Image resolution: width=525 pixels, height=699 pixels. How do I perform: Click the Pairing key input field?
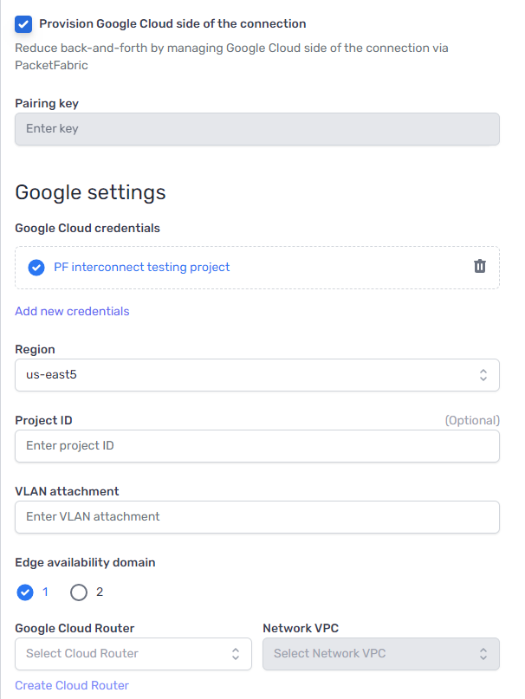[257, 128]
